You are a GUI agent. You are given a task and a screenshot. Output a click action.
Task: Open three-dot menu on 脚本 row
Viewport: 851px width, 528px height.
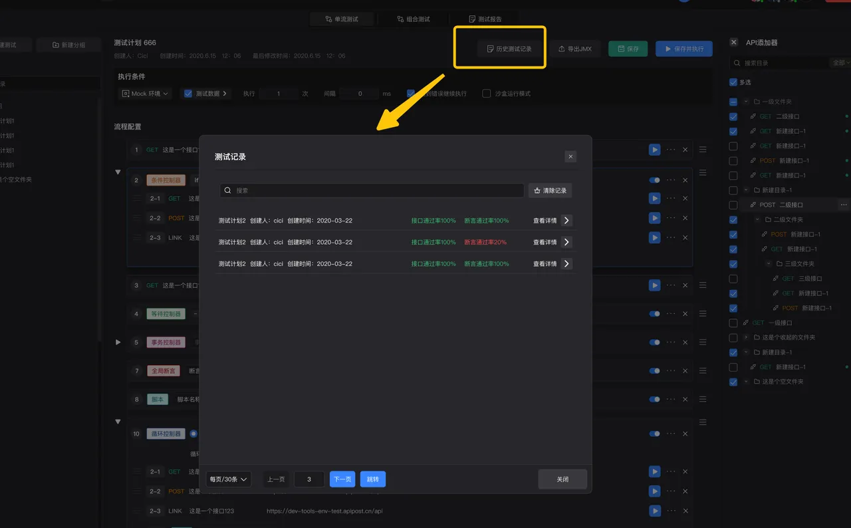coord(671,400)
